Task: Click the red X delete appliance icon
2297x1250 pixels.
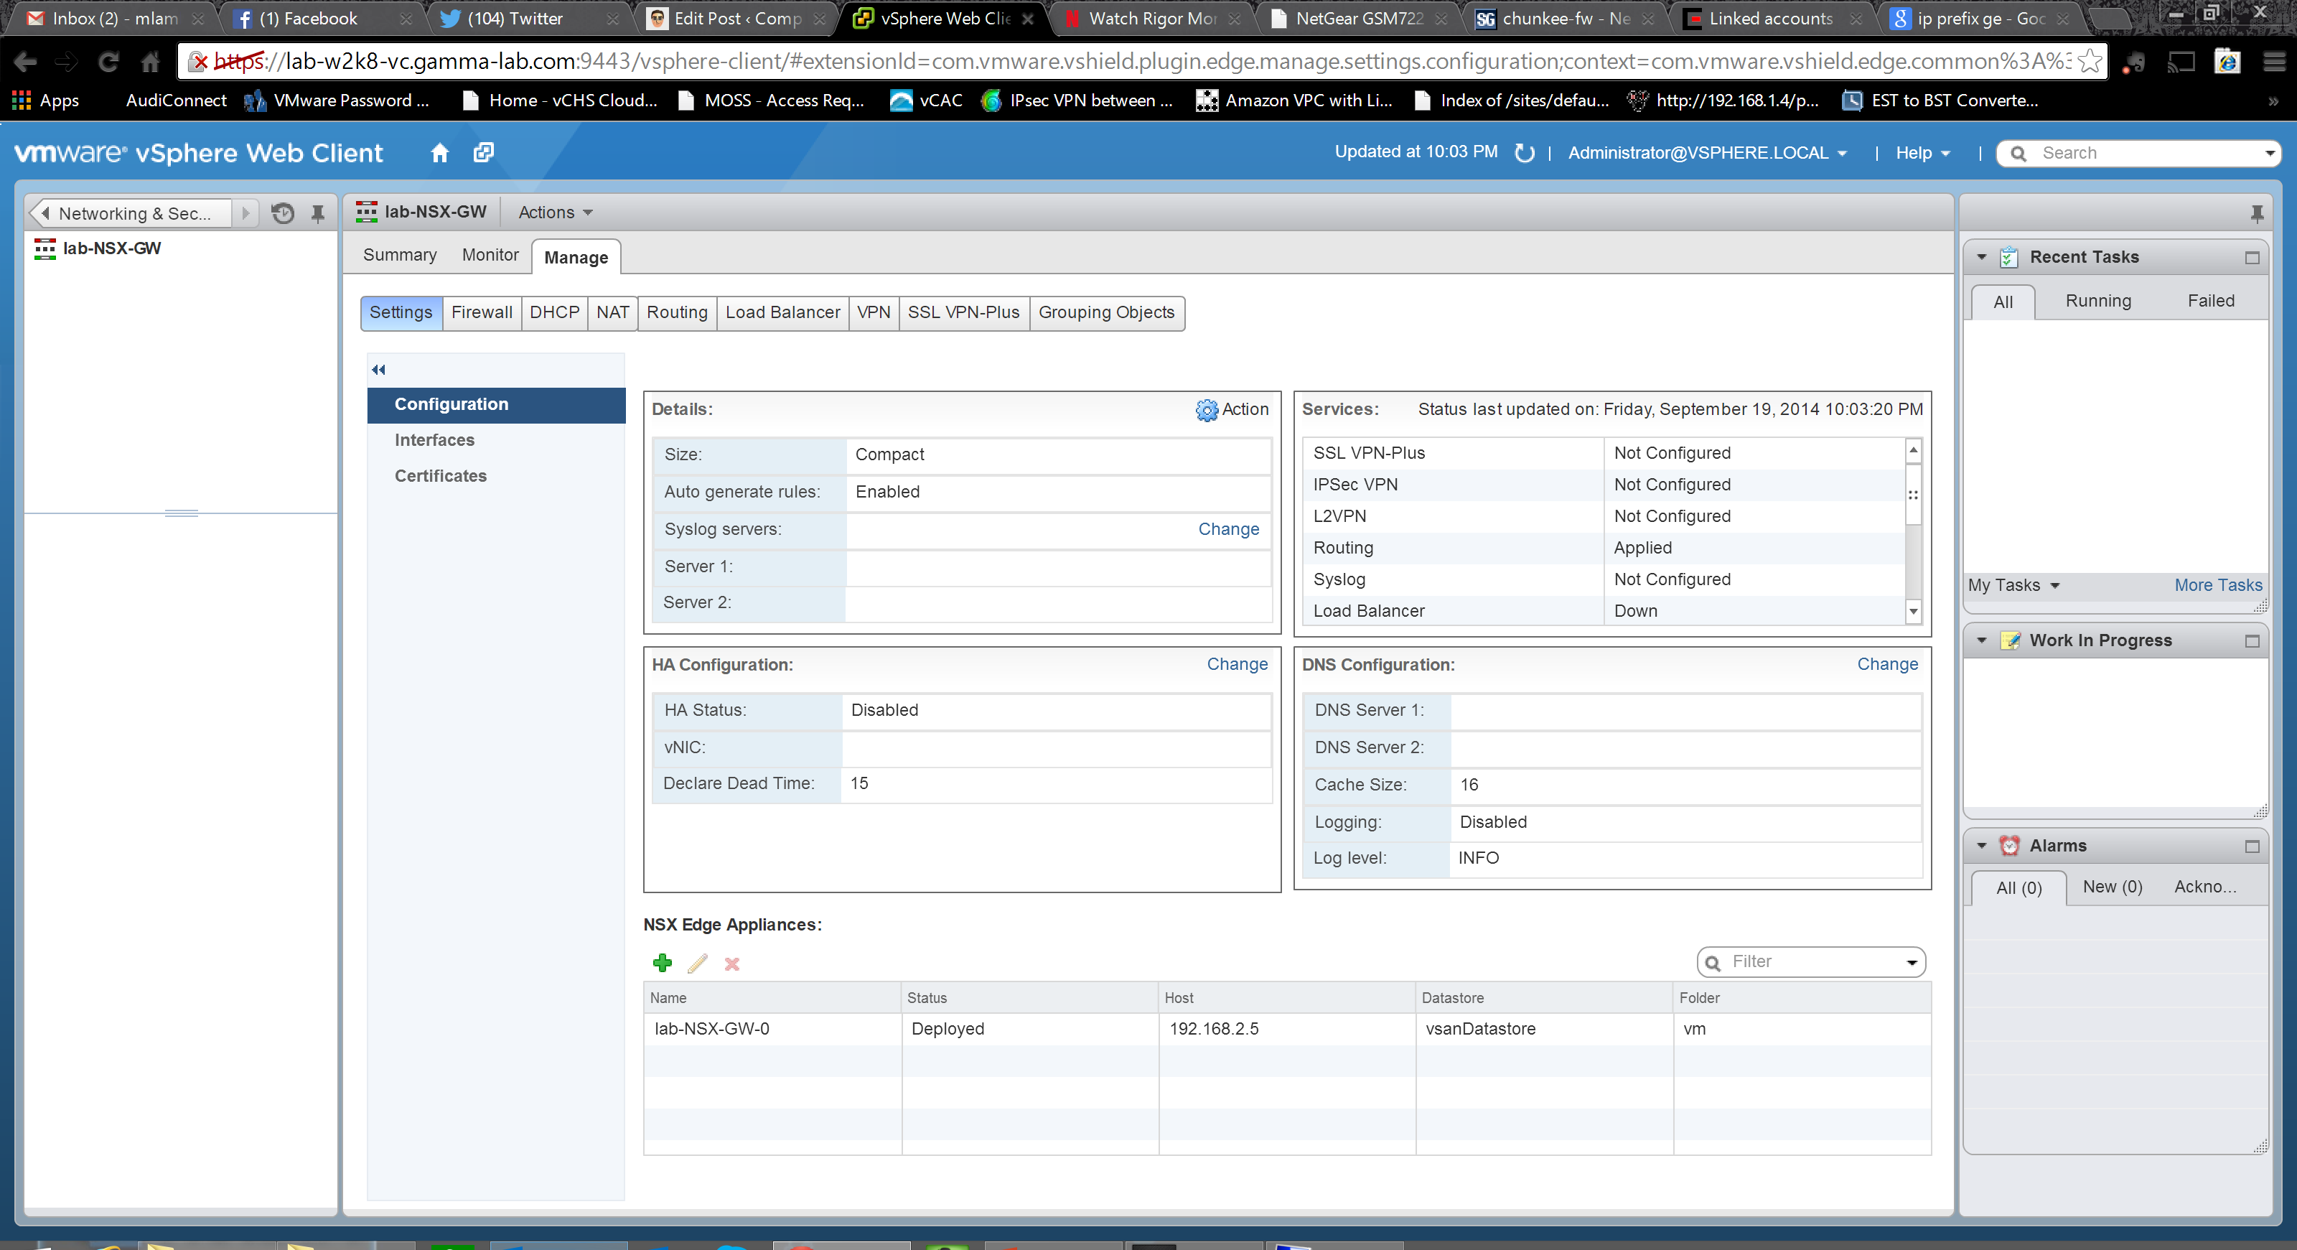Action: point(732,964)
